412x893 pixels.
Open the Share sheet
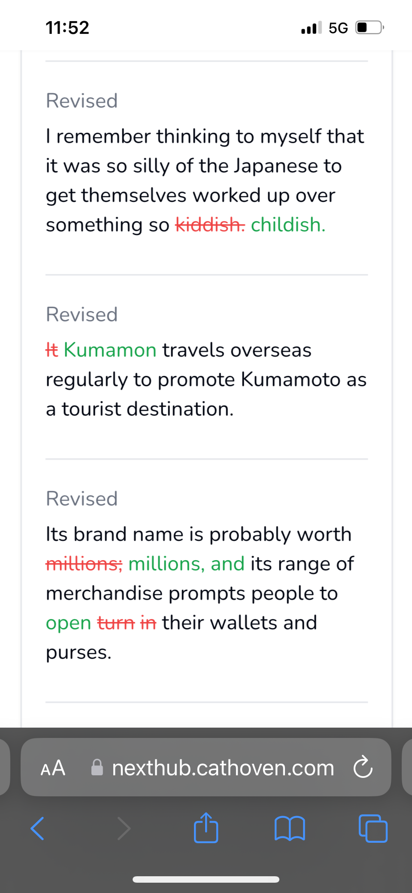tap(206, 827)
